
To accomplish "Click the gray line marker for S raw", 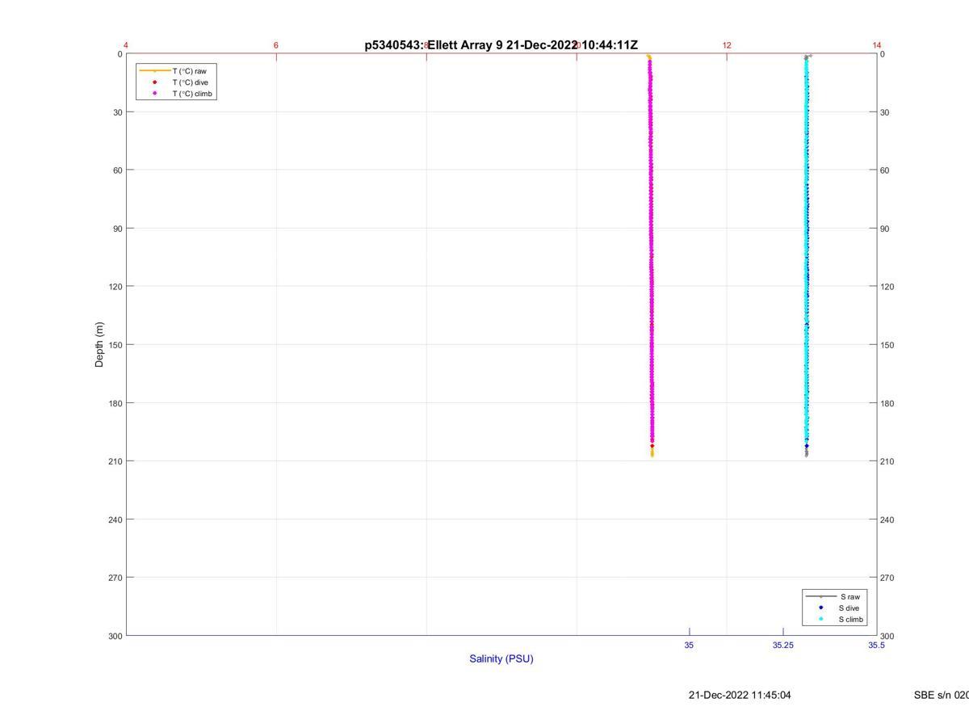I will click(820, 596).
